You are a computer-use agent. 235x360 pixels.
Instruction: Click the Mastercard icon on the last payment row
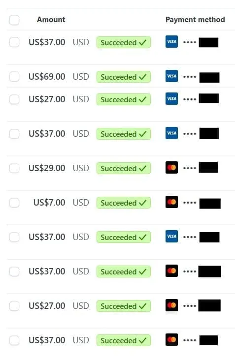(x=171, y=340)
